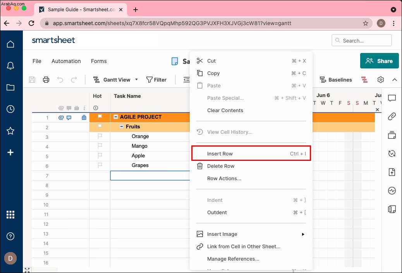Click row 1 comment icon
Viewport: 402px width, 273px height.
pos(69,118)
